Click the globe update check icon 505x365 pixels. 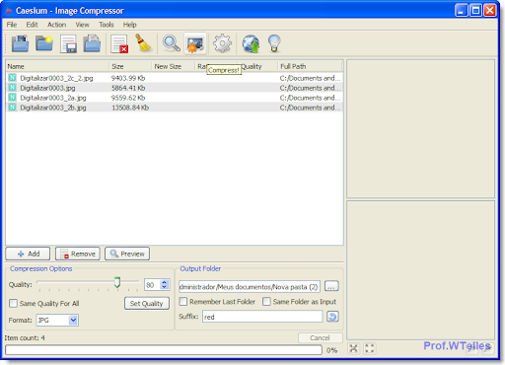click(x=251, y=44)
